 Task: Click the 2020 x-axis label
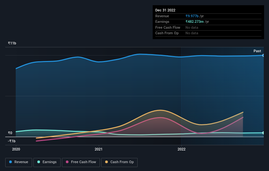click(16, 149)
